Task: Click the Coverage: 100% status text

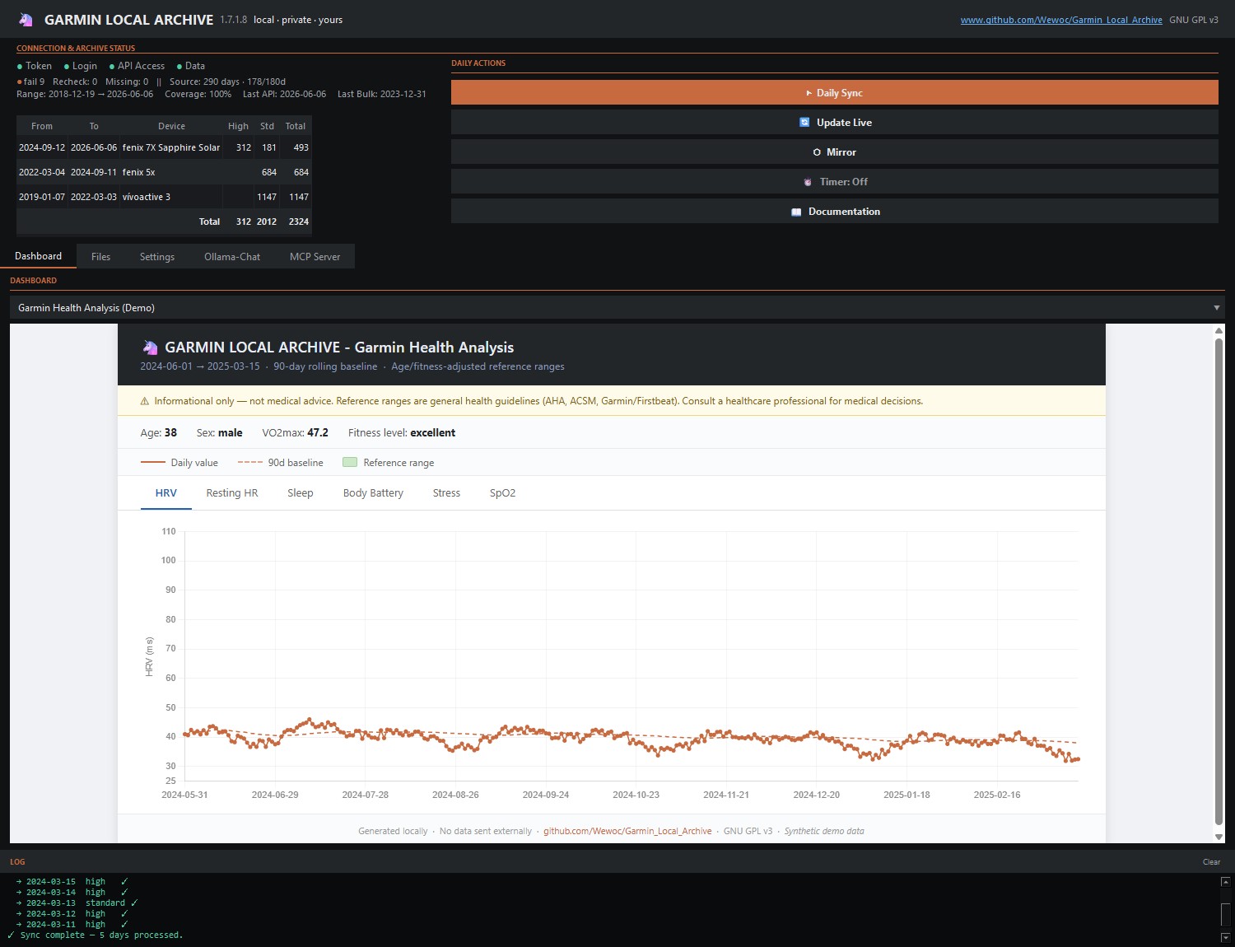Action: (x=198, y=95)
